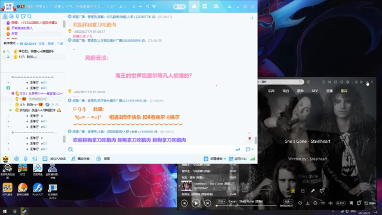Click the karaoke microphone icon over lyrics
This screenshot has height=215, width=382.
313,191
